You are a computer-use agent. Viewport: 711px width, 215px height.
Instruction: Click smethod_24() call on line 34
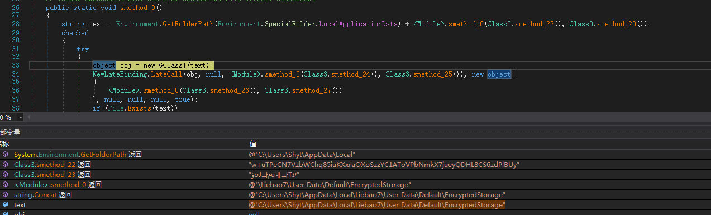341,74
